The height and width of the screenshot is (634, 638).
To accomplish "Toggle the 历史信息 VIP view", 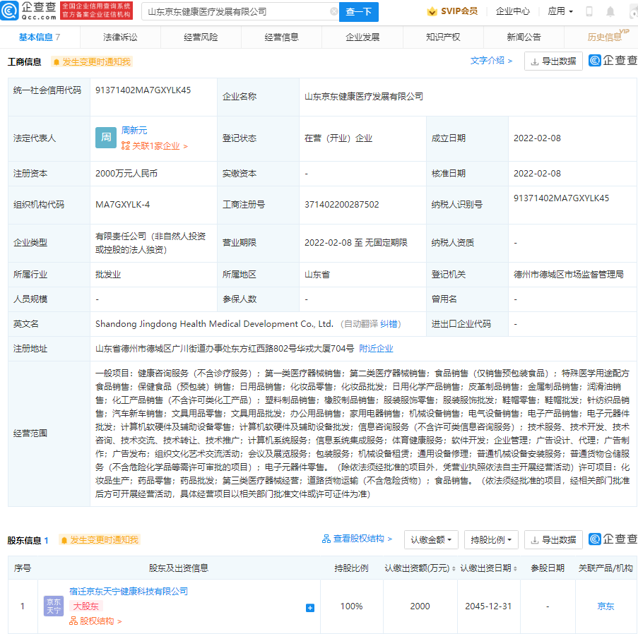I will [x=605, y=37].
